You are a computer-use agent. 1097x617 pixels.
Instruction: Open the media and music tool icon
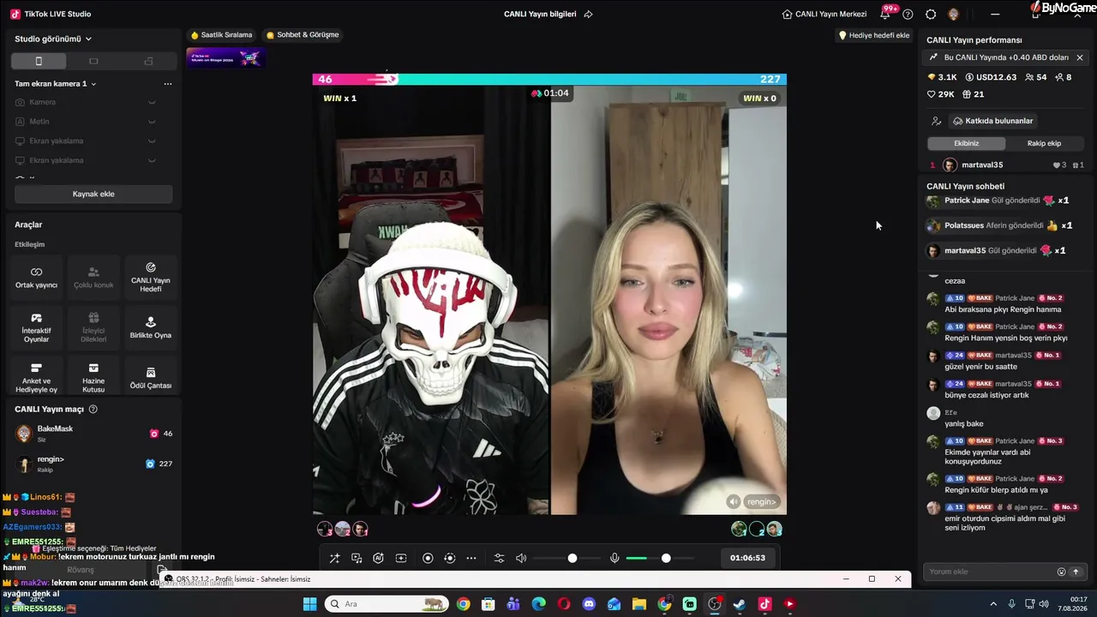[x=357, y=558]
